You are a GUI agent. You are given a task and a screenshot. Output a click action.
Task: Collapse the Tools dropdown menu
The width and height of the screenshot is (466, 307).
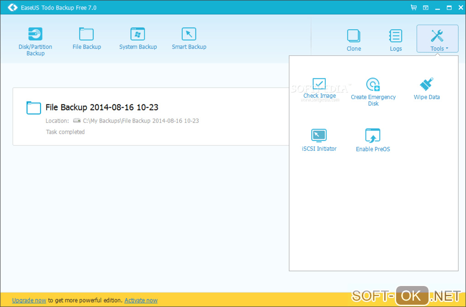coord(438,39)
